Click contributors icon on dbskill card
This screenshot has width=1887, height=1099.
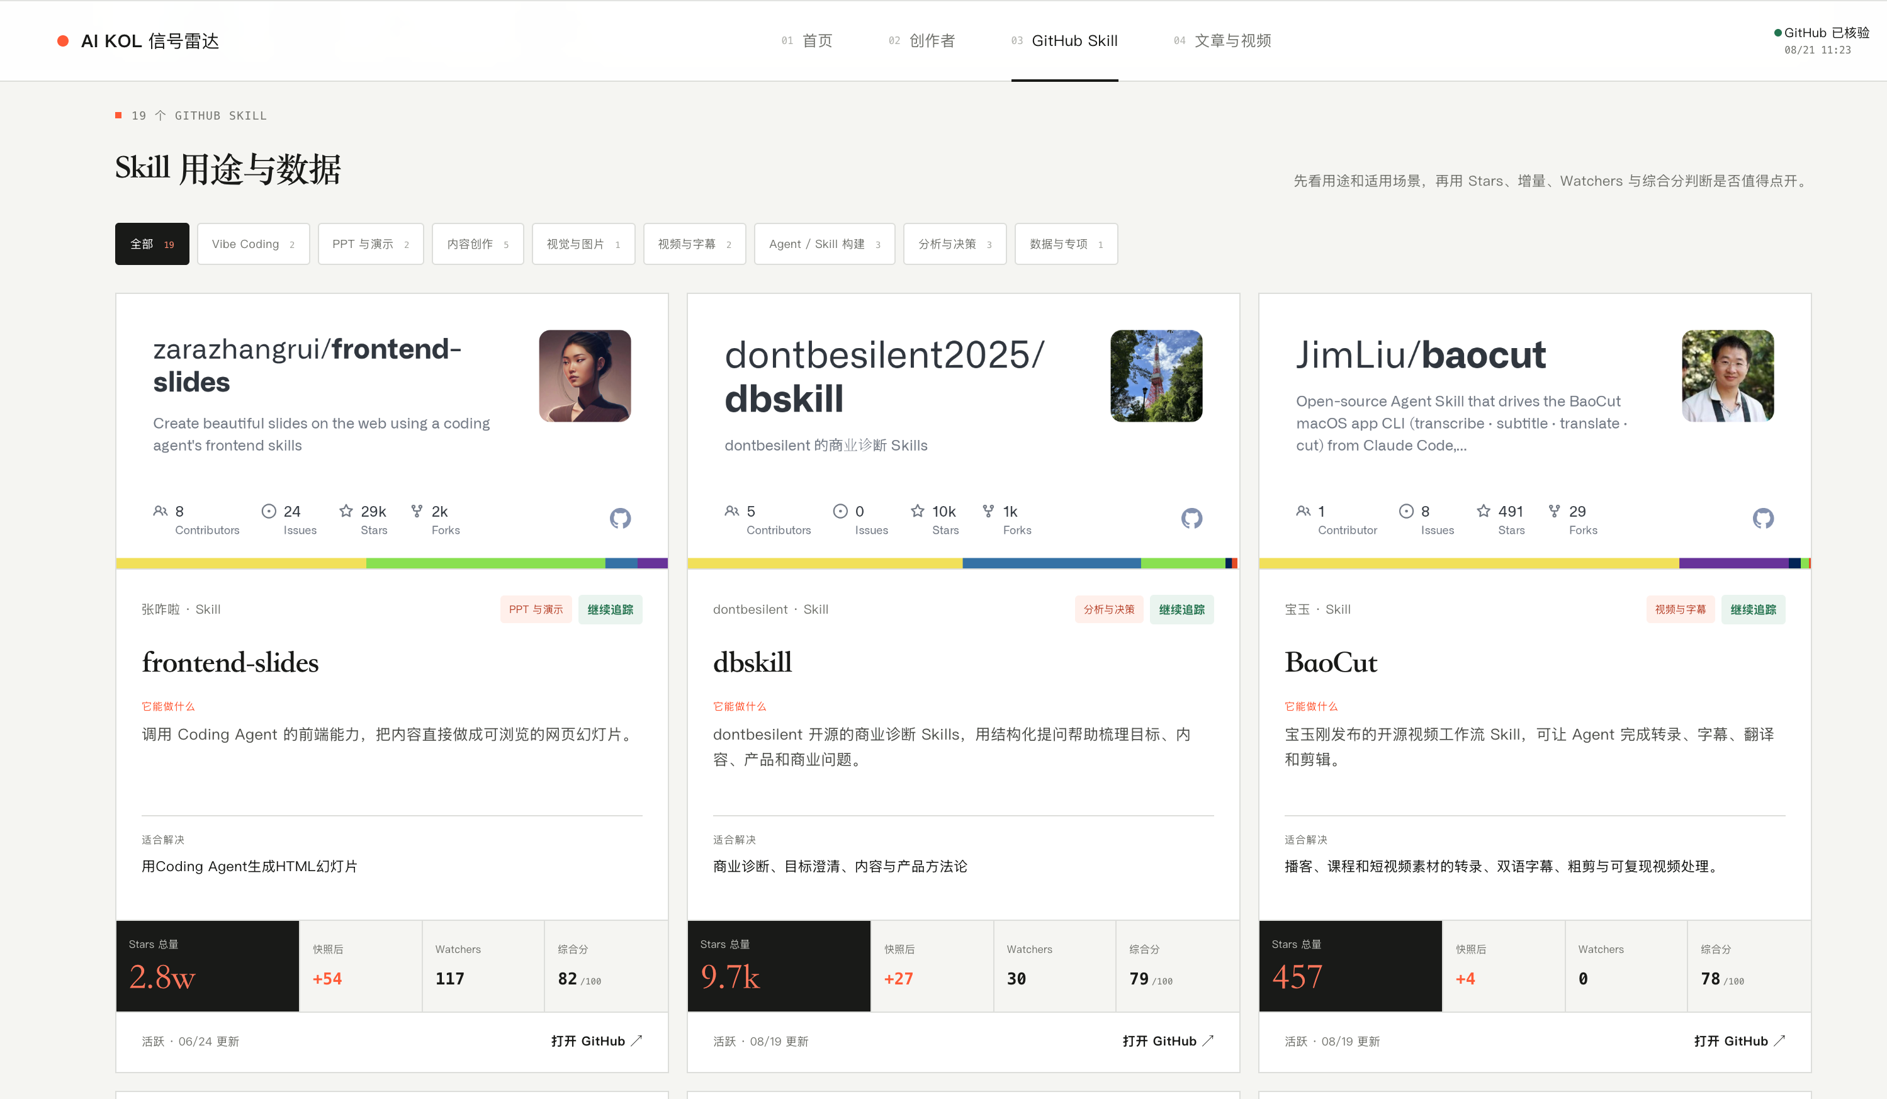tap(731, 510)
